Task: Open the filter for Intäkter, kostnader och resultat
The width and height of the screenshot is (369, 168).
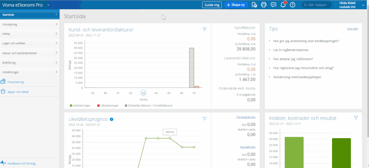Action: pyautogui.click(x=356, y=118)
